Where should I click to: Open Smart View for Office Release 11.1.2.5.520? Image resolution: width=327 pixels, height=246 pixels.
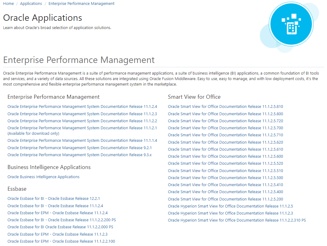[225, 163]
